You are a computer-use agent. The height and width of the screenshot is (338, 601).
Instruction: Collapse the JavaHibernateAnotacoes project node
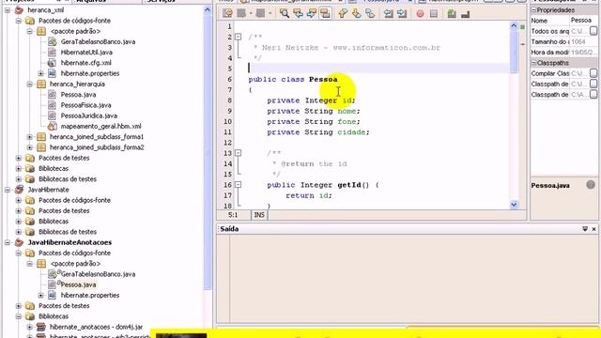click(8, 242)
